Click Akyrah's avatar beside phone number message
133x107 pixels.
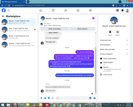click(x=42, y=91)
